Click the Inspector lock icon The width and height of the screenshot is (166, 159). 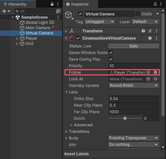coord(155,4)
